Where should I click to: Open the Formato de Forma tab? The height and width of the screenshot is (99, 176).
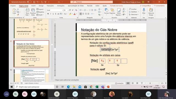pos(116,6)
